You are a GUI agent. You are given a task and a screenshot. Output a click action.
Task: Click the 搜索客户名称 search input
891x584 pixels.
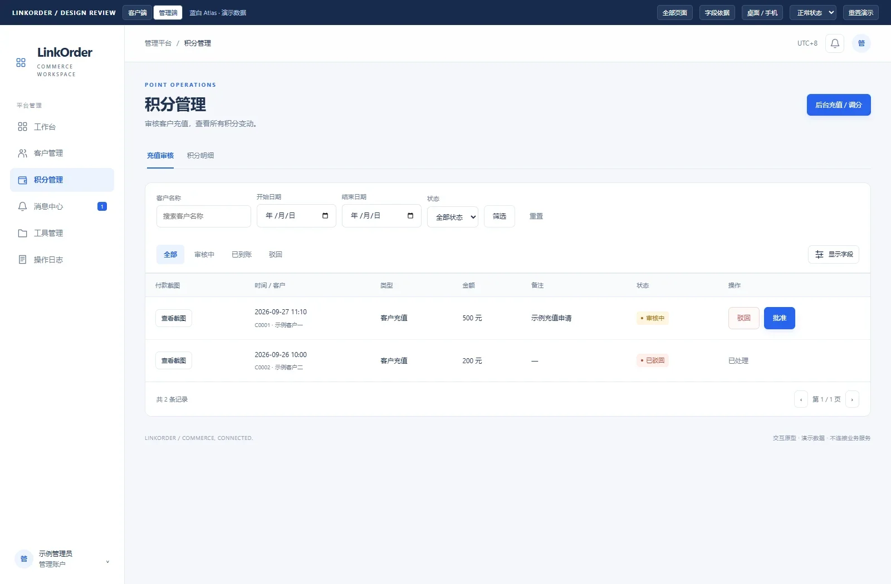[x=204, y=216]
